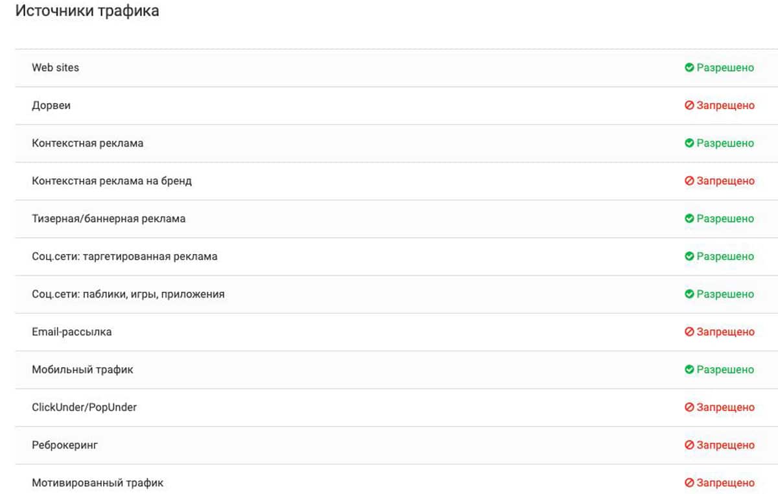Click red prohibited icon in Дорвеи row
Screen dimensions: 778x494
pos(689,105)
